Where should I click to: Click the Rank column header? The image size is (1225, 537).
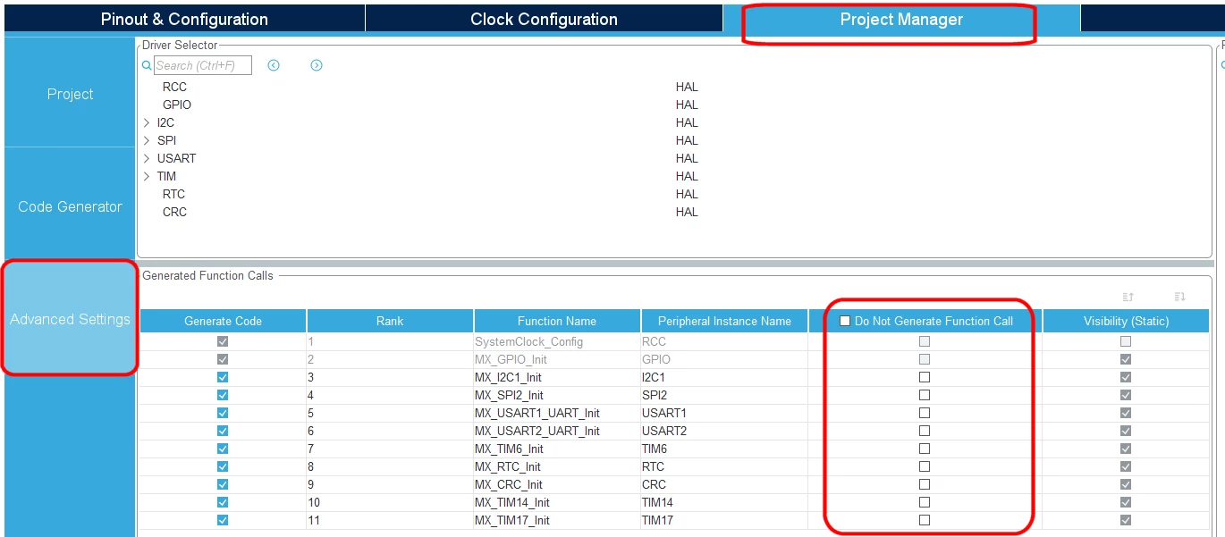[390, 321]
